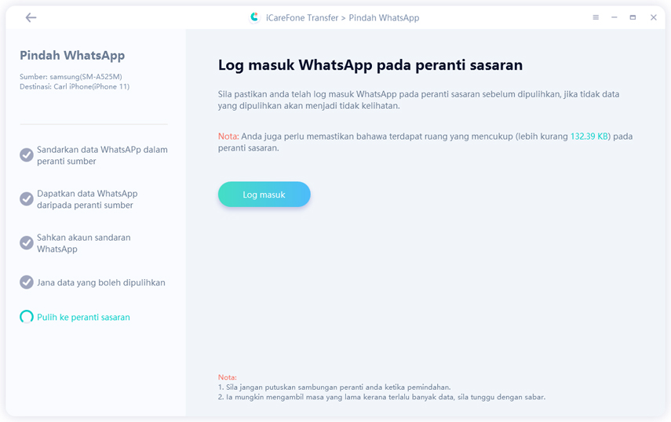
Task: Select the Sahkan akaun sandaran WhatsApp label
Action: [84, 243]
